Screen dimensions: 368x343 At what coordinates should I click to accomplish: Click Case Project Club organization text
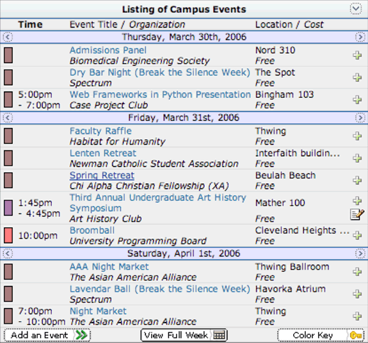[x=109, y=106]
